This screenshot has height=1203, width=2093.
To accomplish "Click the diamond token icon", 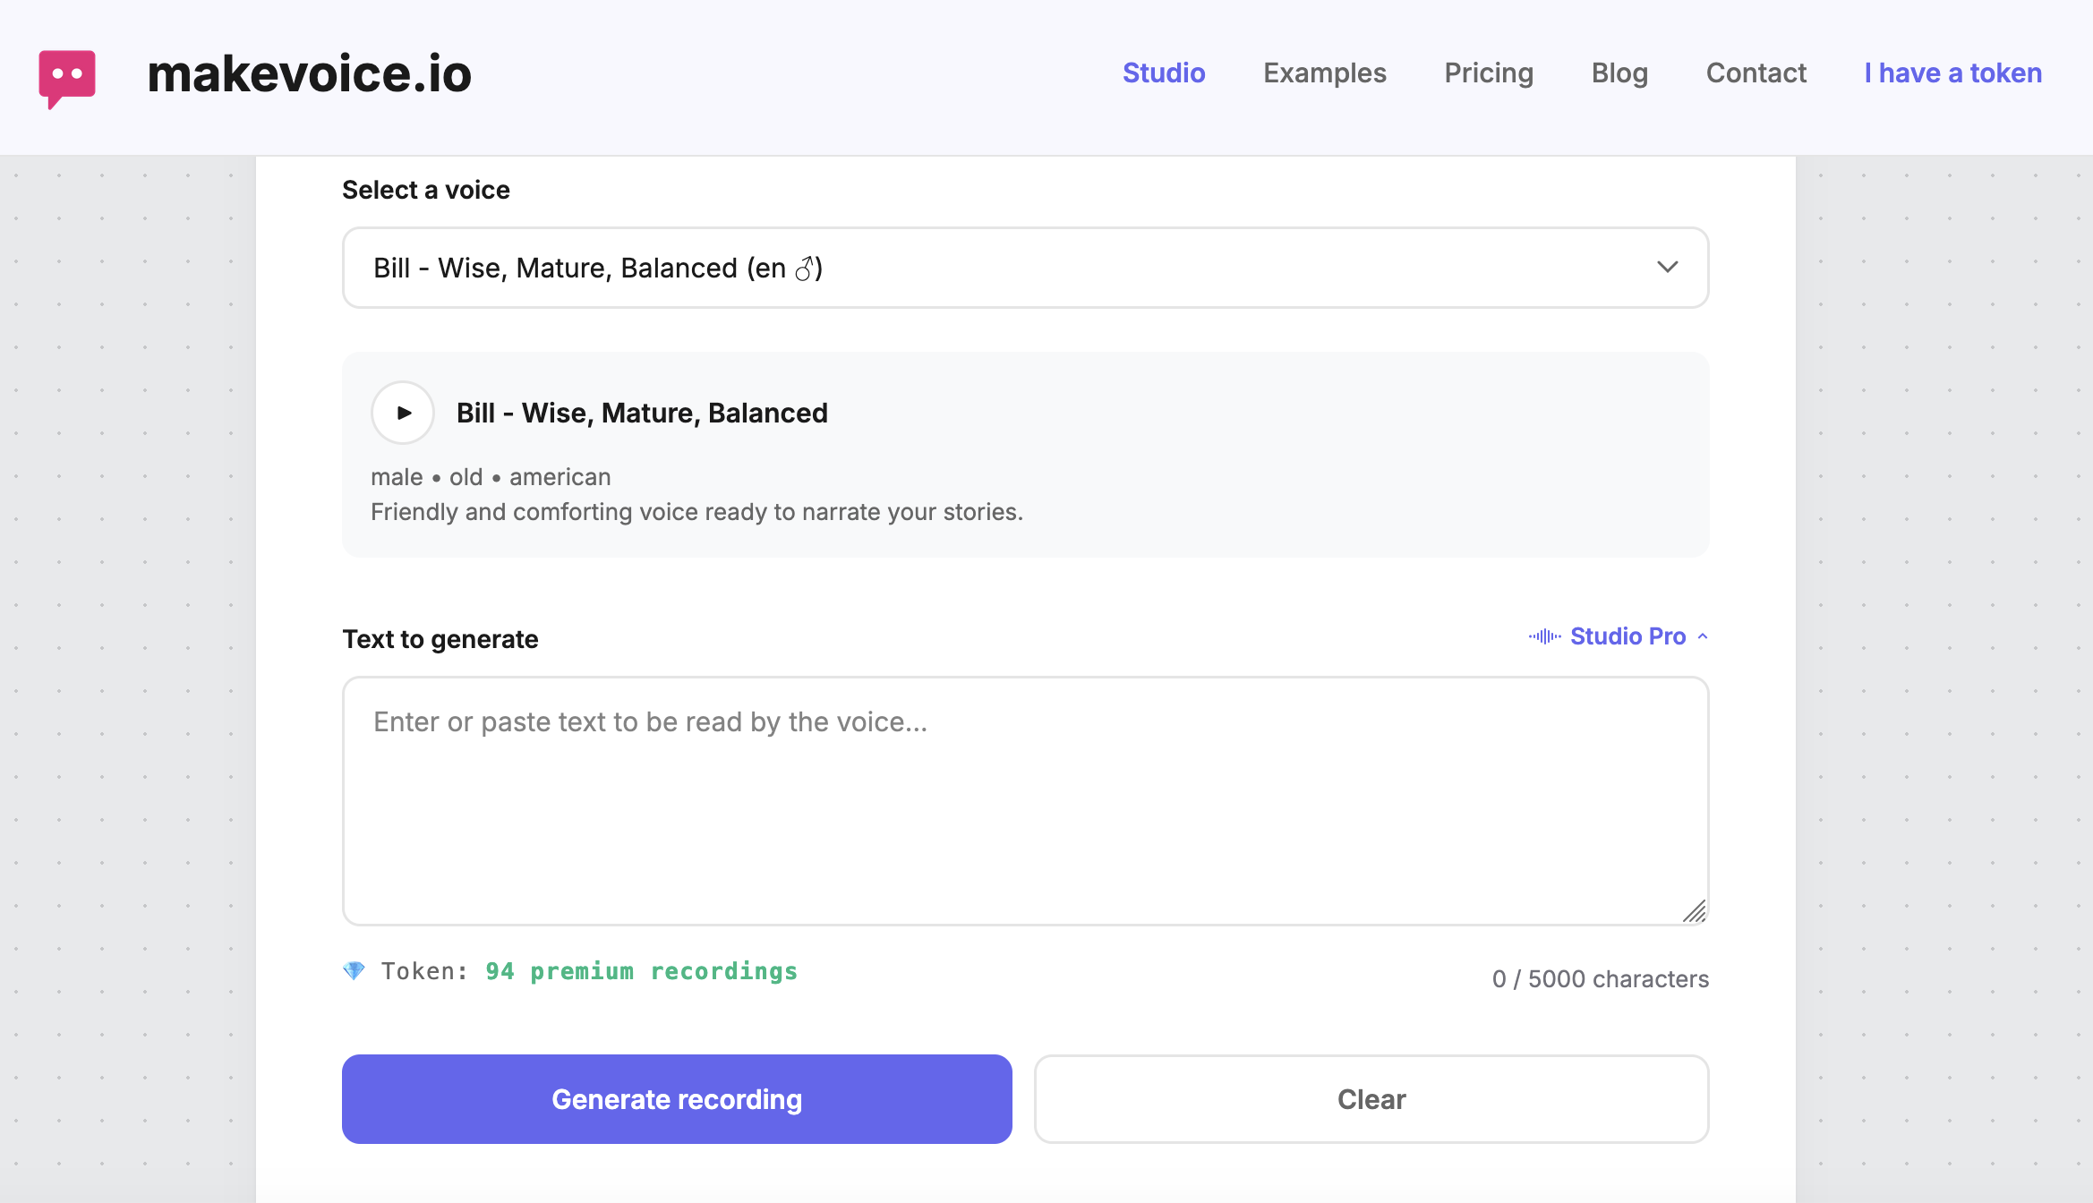I will [355, 970].
